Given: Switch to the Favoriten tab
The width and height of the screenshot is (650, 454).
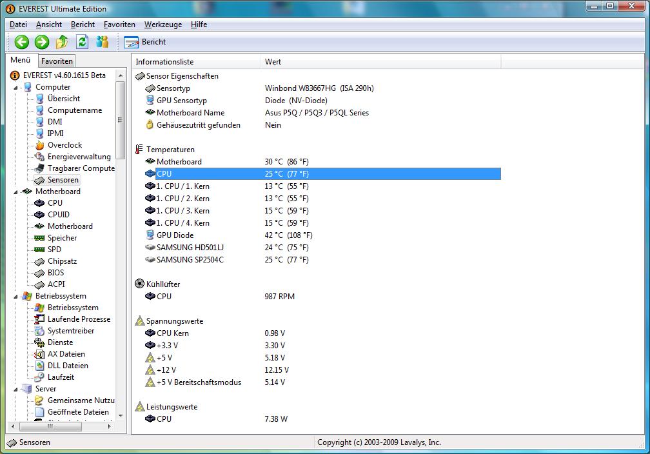Looking at the screenshot, I should coord(57,61).
